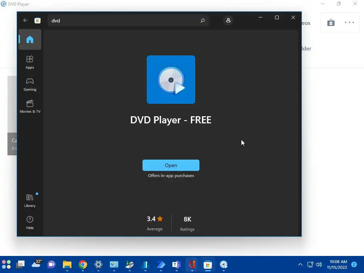This screenshot has width=364, height=273.
Task: Click the dvd search input field
Action: point(128,21)
